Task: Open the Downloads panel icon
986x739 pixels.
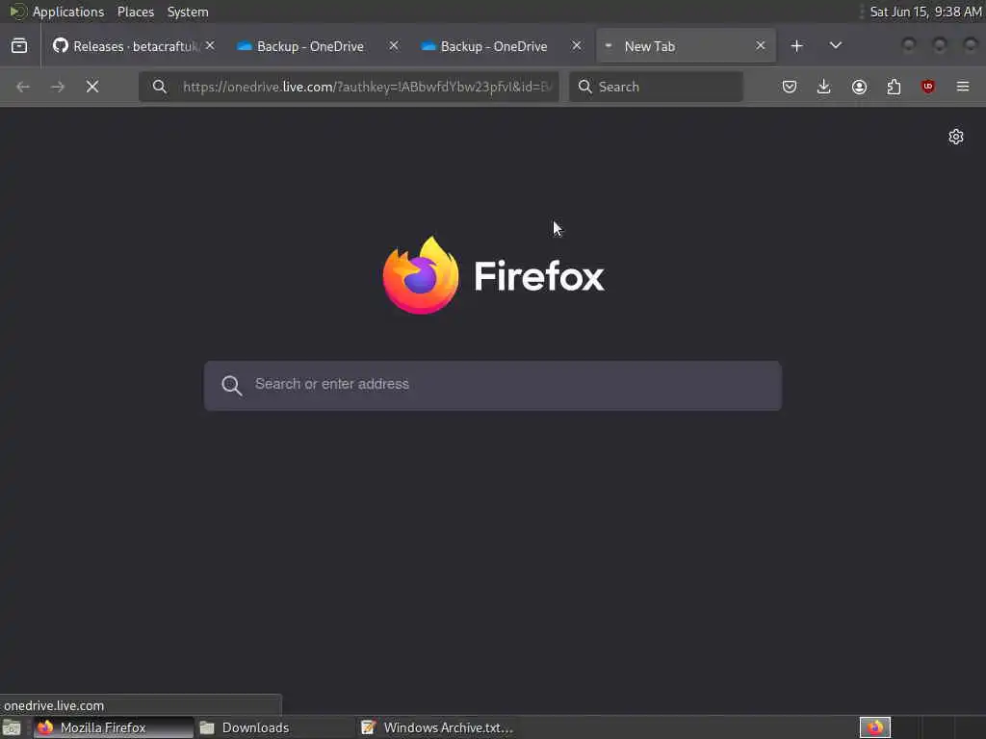Action: (x=824, y=87)
